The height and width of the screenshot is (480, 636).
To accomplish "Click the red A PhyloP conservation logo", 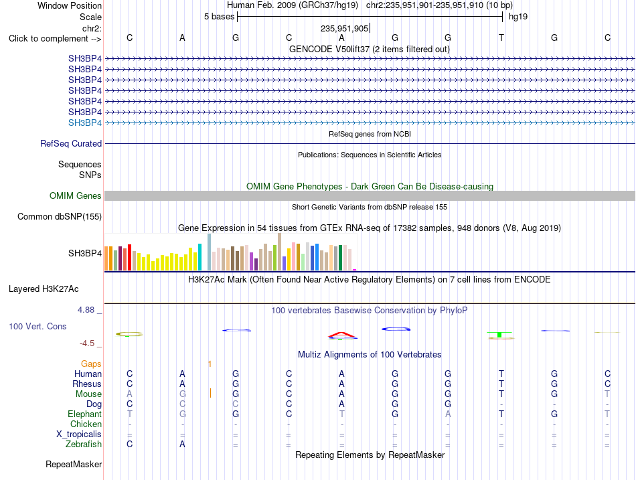I will pyautogui.click(x=342, y=334).
